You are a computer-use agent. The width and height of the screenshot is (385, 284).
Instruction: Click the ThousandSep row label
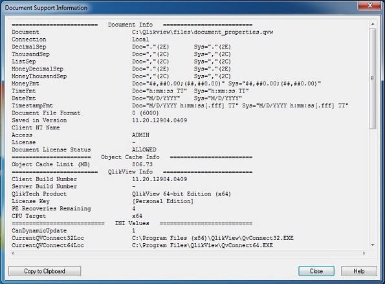(30, 54)
